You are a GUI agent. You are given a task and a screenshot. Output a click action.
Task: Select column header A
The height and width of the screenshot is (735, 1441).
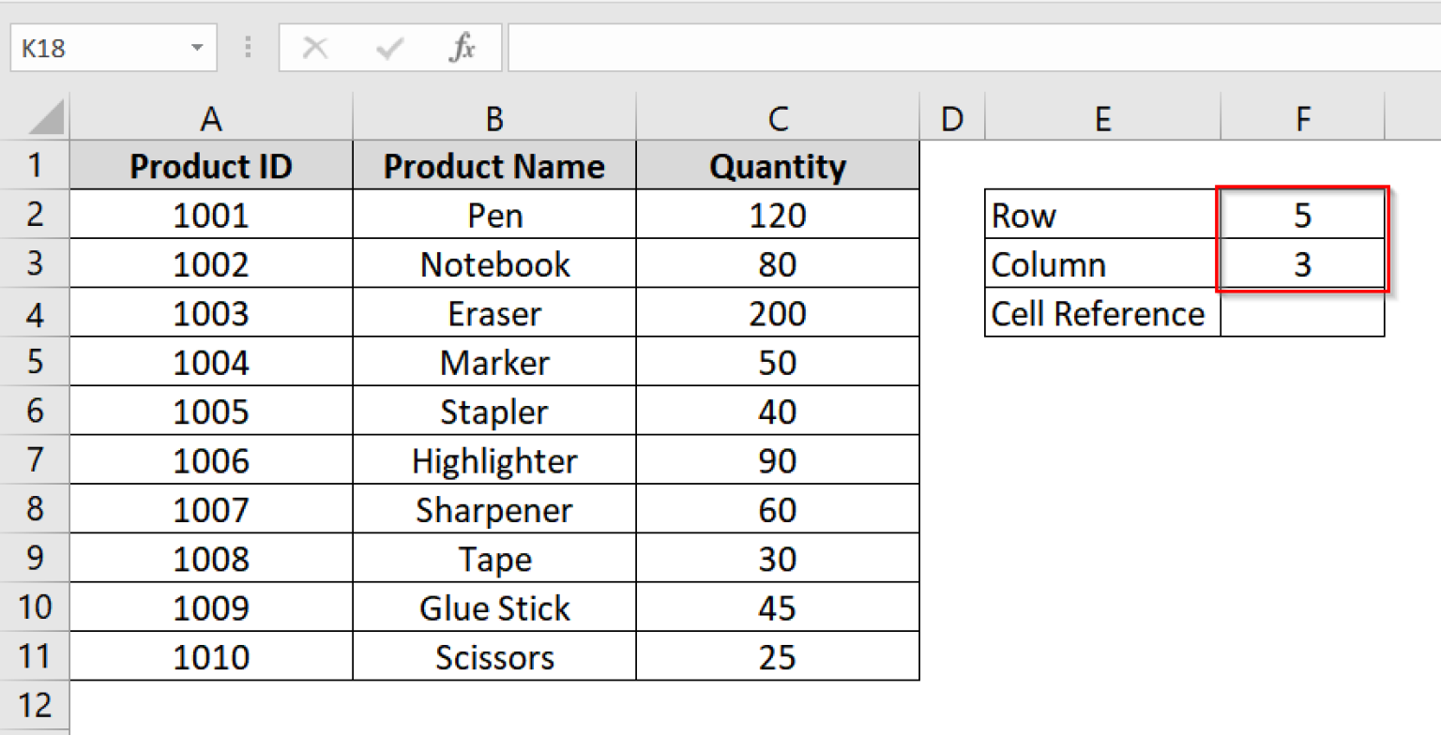point(210,118)
